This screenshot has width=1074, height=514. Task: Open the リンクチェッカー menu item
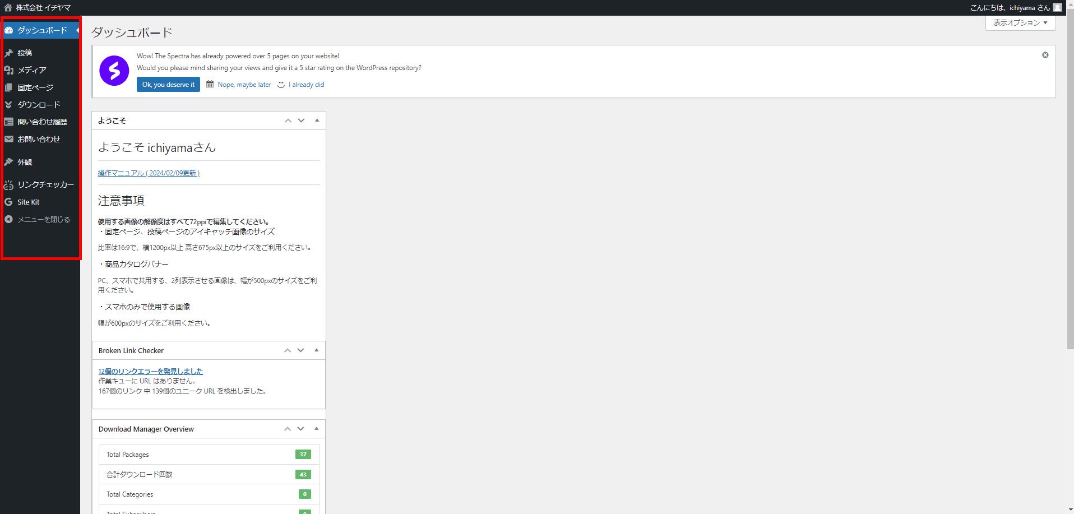[x=45, y=184]
